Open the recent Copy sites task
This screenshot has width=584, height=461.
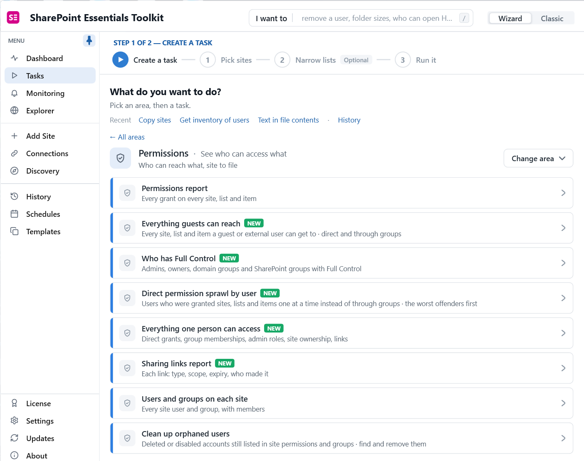tap(155, 120)
